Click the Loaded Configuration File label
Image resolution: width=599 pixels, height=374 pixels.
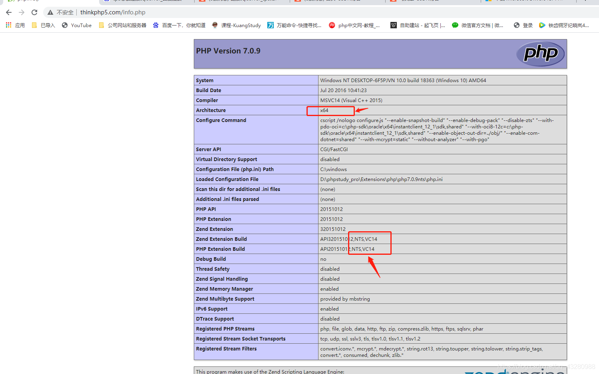click(227, 179)
